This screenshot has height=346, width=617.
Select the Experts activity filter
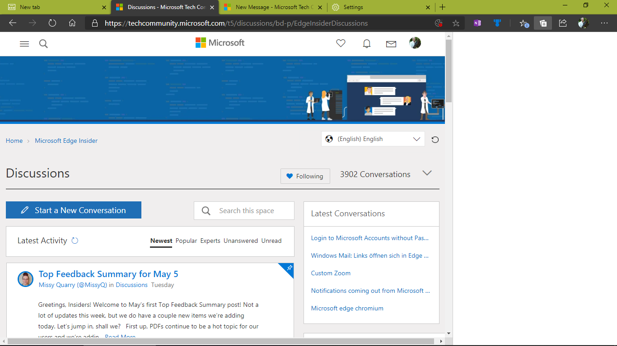click(x=210, y=241)
